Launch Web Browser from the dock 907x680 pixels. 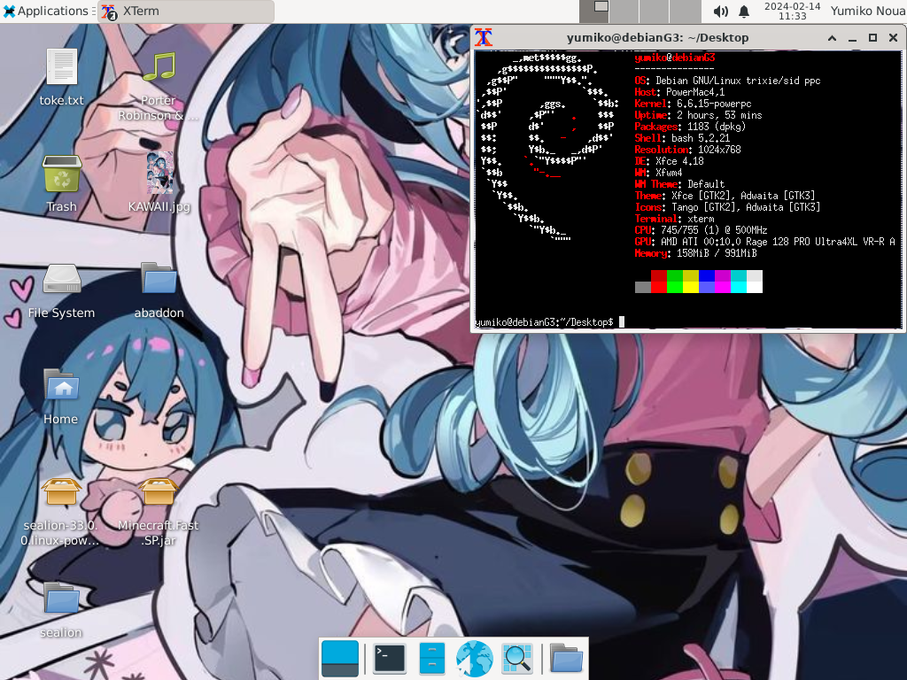click(475, 659)
